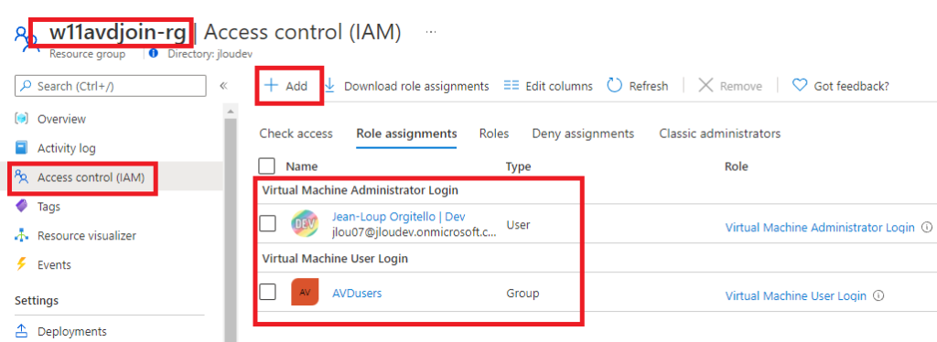Focus the Search (Ctrl+/) field

tap(111, 86)
